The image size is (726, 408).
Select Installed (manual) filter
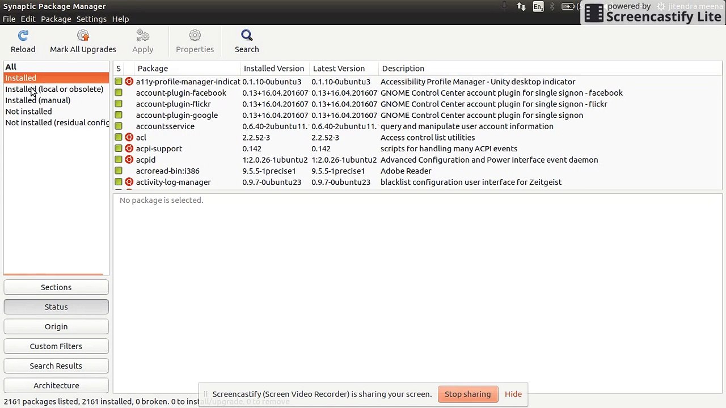click(56, 100)
